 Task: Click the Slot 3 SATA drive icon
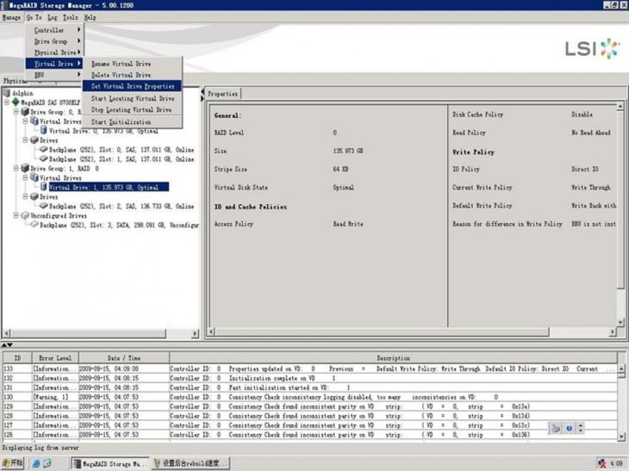34,225
